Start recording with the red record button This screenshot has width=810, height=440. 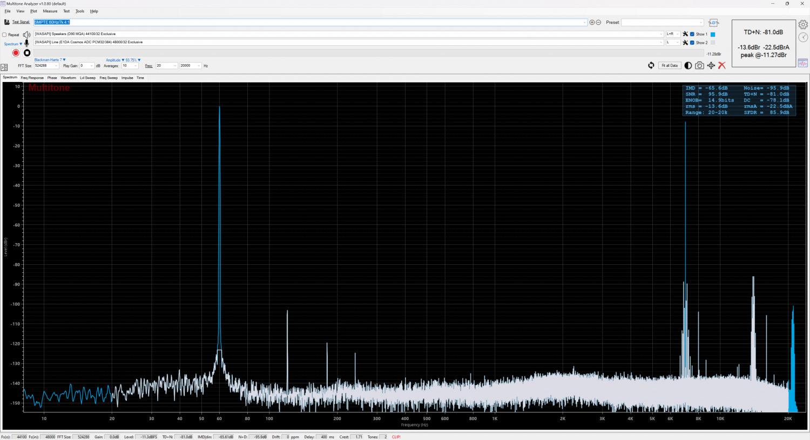click(x=16, y=53)
